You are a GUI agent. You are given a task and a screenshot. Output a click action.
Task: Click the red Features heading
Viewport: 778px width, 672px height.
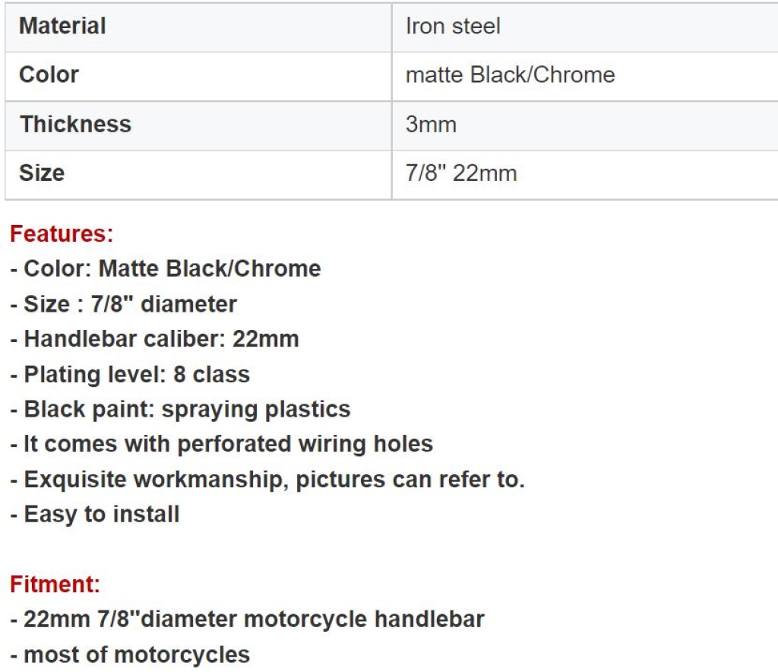coord(62,233)
